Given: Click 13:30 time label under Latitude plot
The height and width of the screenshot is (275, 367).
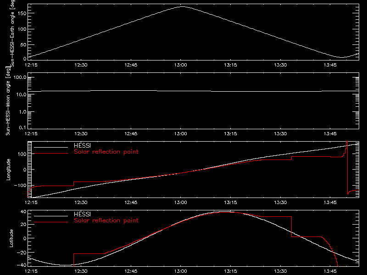Looking at the screenshot, I should tap(280, 271).
